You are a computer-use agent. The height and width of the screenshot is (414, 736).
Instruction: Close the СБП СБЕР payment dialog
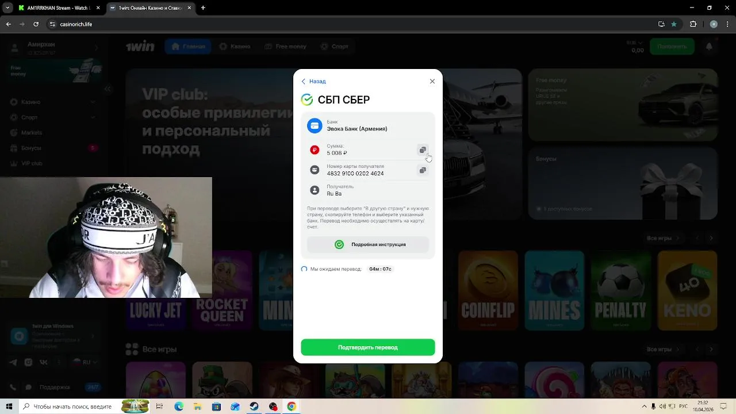click(x=432, y=81)
